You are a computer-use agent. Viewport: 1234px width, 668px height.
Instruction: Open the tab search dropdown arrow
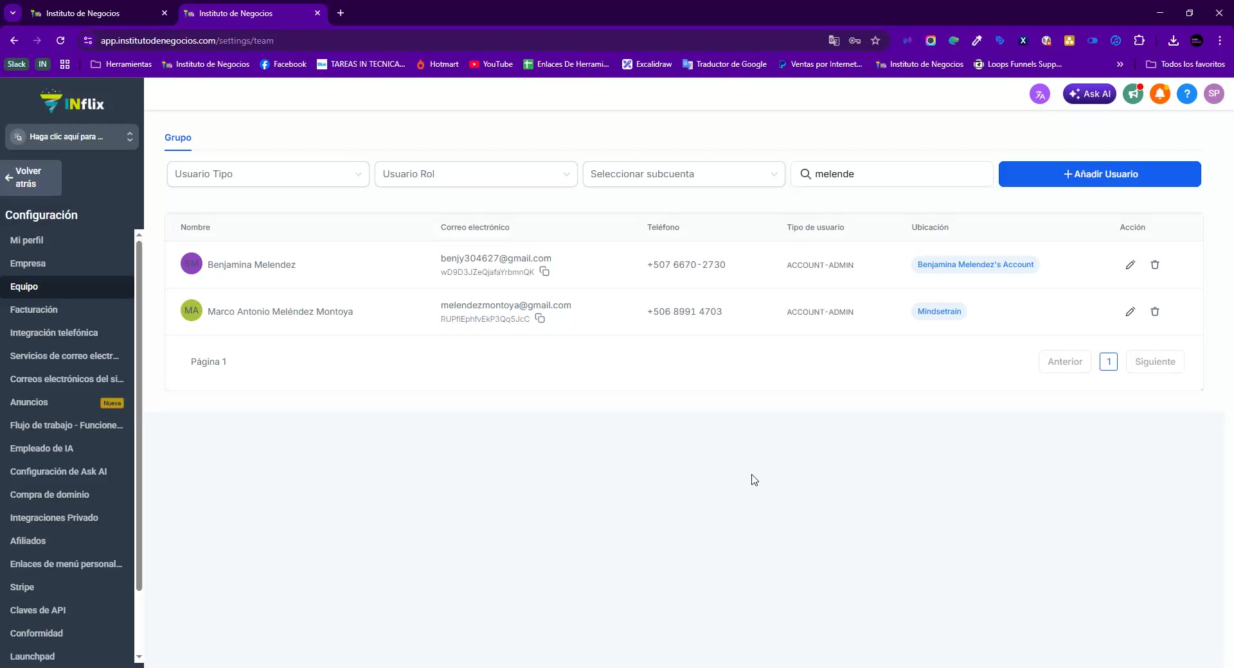click(13, 13)
